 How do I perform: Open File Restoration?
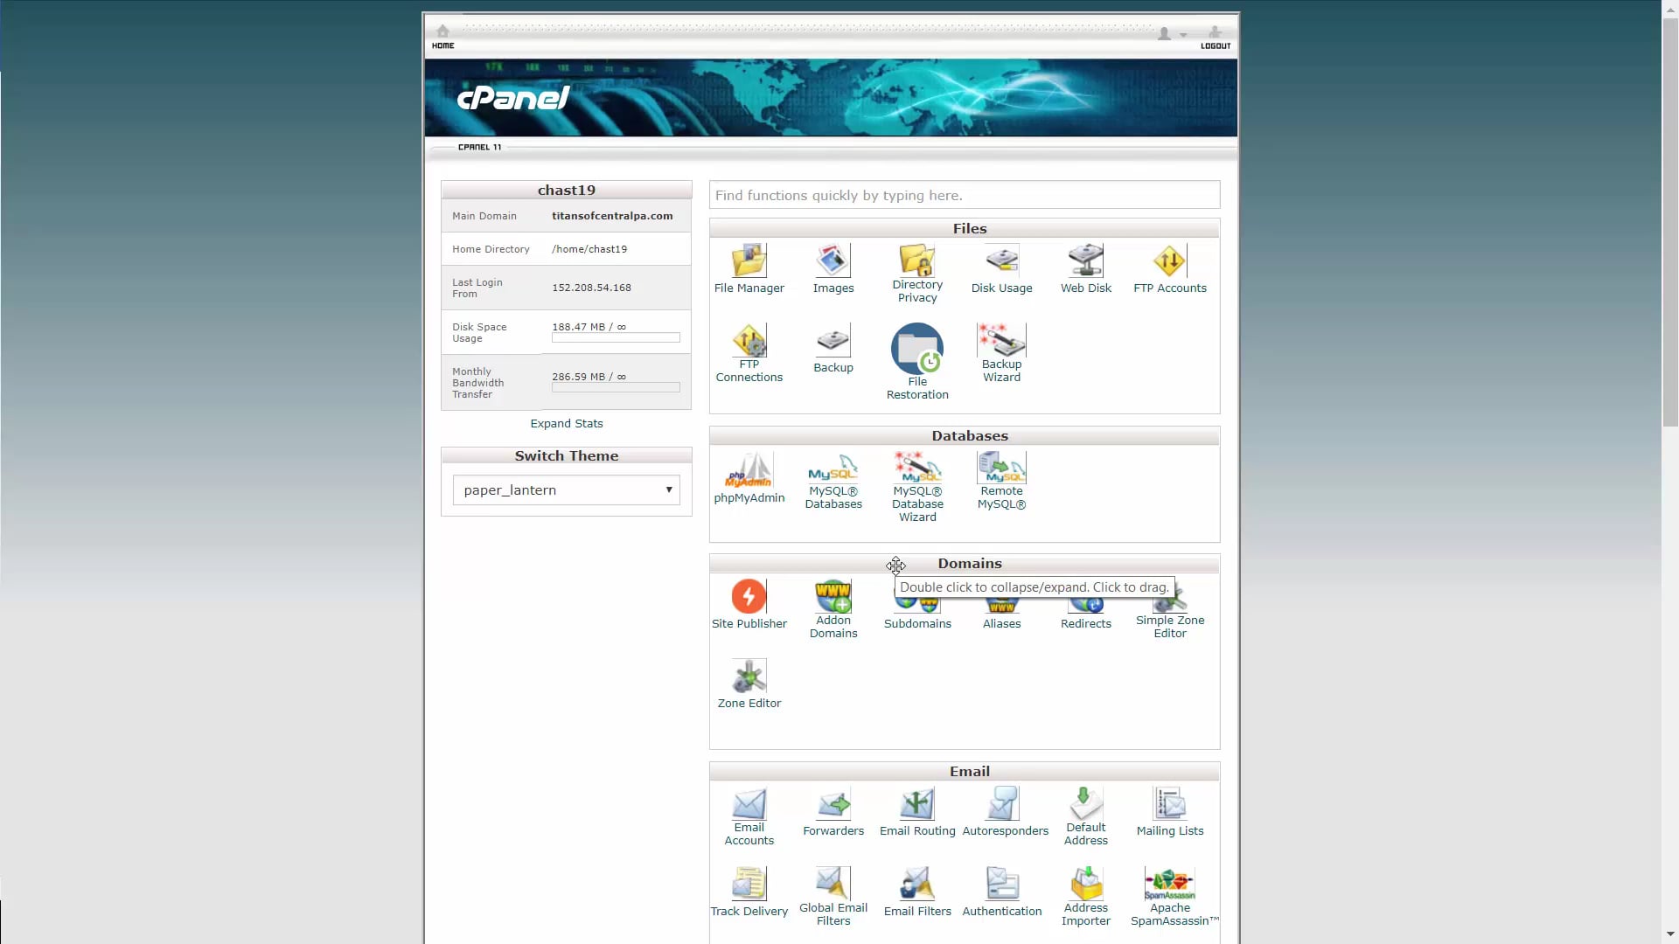pyautogui.click(x=917, y=362)
